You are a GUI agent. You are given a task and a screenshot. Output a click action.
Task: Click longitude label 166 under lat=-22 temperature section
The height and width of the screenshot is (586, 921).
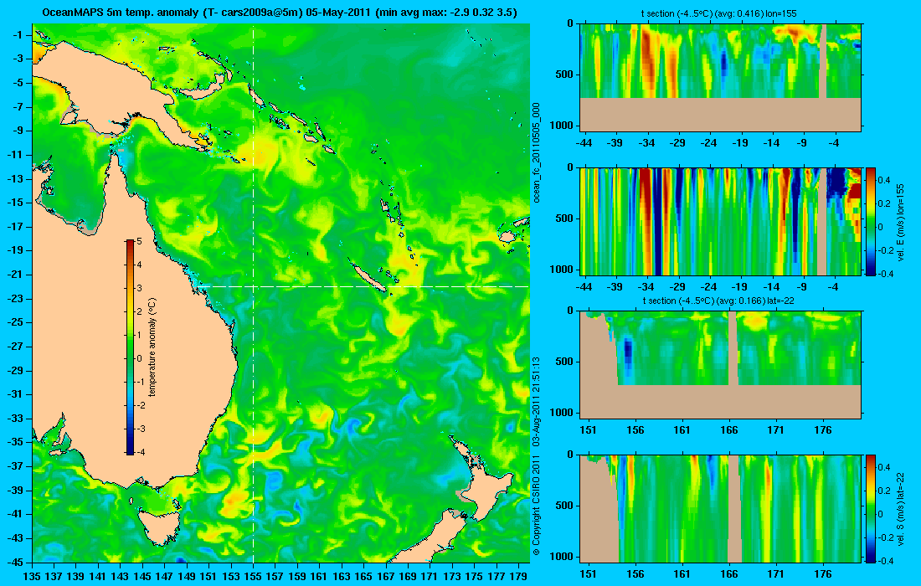729,429
